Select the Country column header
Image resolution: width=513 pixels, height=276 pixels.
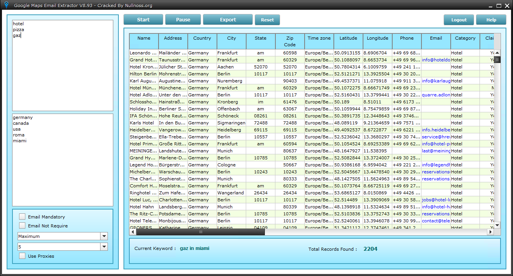point(202,41)
